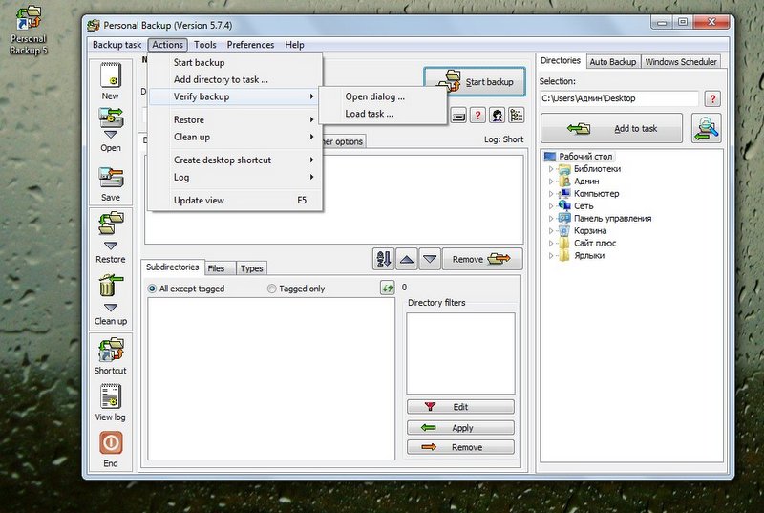Move directory down with the down arrow
The width and height of the screenshot is (764, 513).
[429, 259]
